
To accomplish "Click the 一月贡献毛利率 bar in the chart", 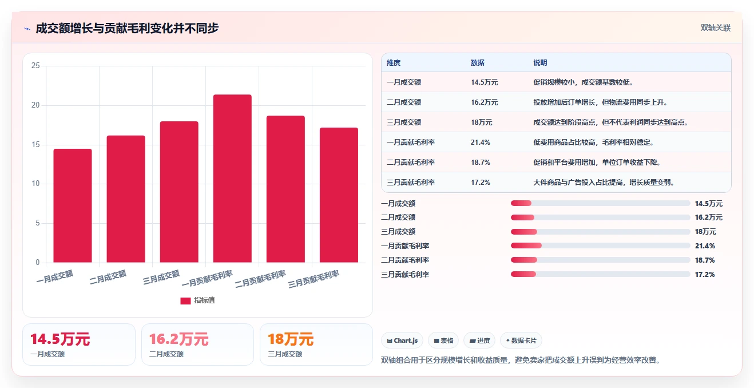I will coord(232,179).
